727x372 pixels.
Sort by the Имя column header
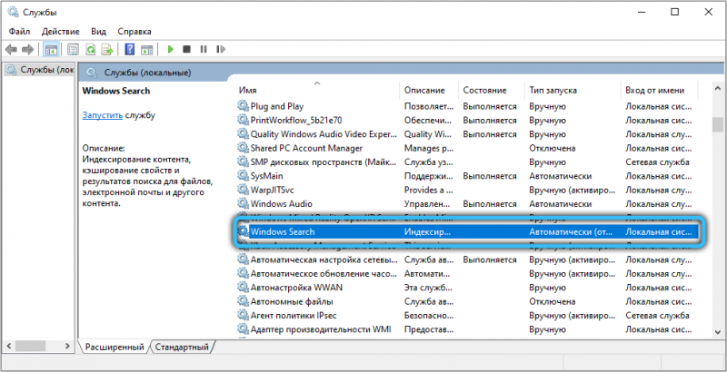coord(247,90)
